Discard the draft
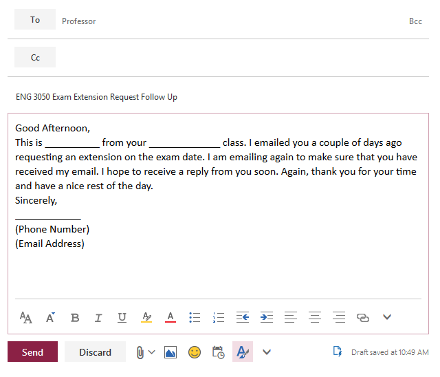The image size is (440, 377). point(95,352)
